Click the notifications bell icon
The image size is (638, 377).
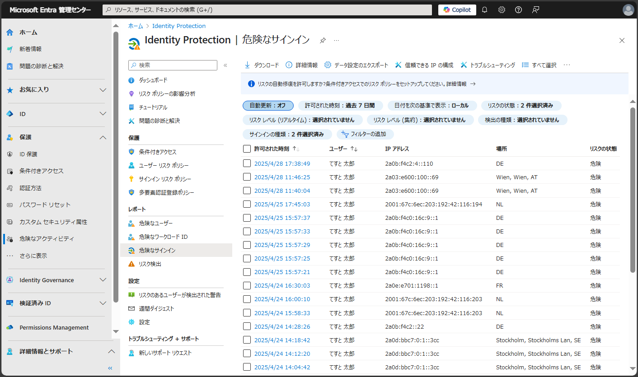[x=484, y=9]
